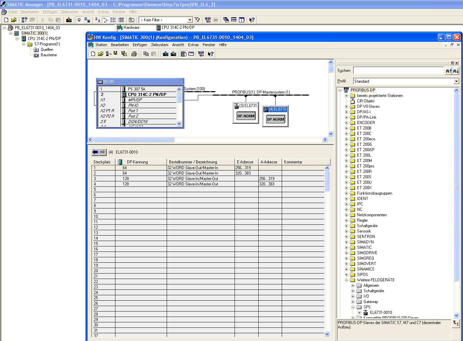
Task: Collapse the SPS folder in catalog
Action: (x=353, y=307)
